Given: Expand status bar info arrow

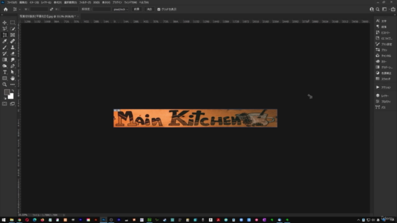Looking at the screenshot, I should point(64,215).
